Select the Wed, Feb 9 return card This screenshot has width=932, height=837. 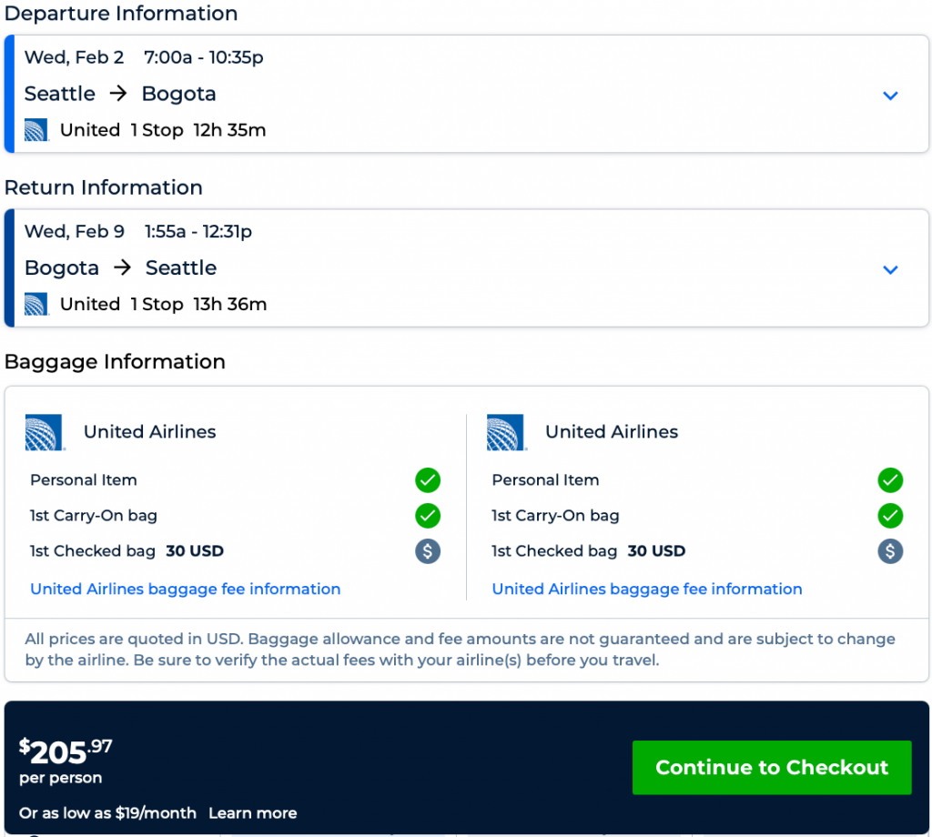click(455, 267)
